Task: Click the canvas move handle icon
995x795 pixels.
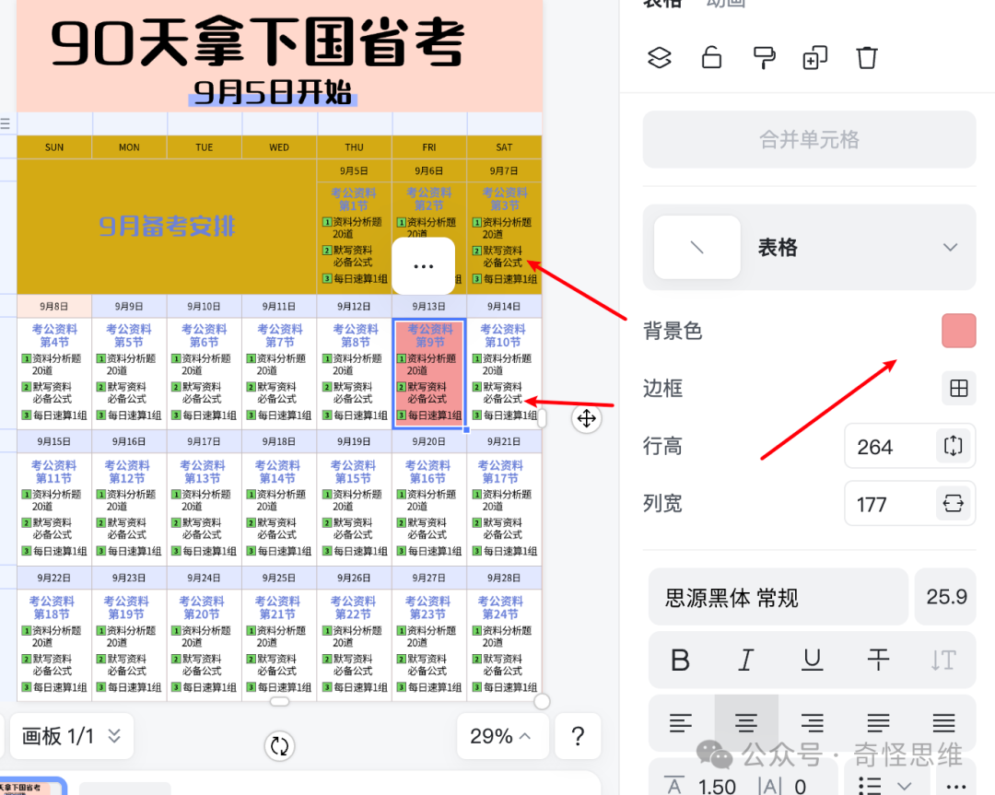Action: click(x=586, y=419)
